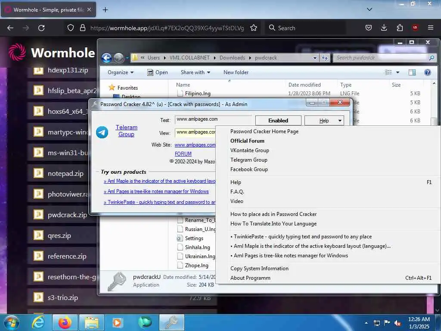Launch Internet Explorer from taskbar
The image size is (441, 331).
tap(38, 322)
